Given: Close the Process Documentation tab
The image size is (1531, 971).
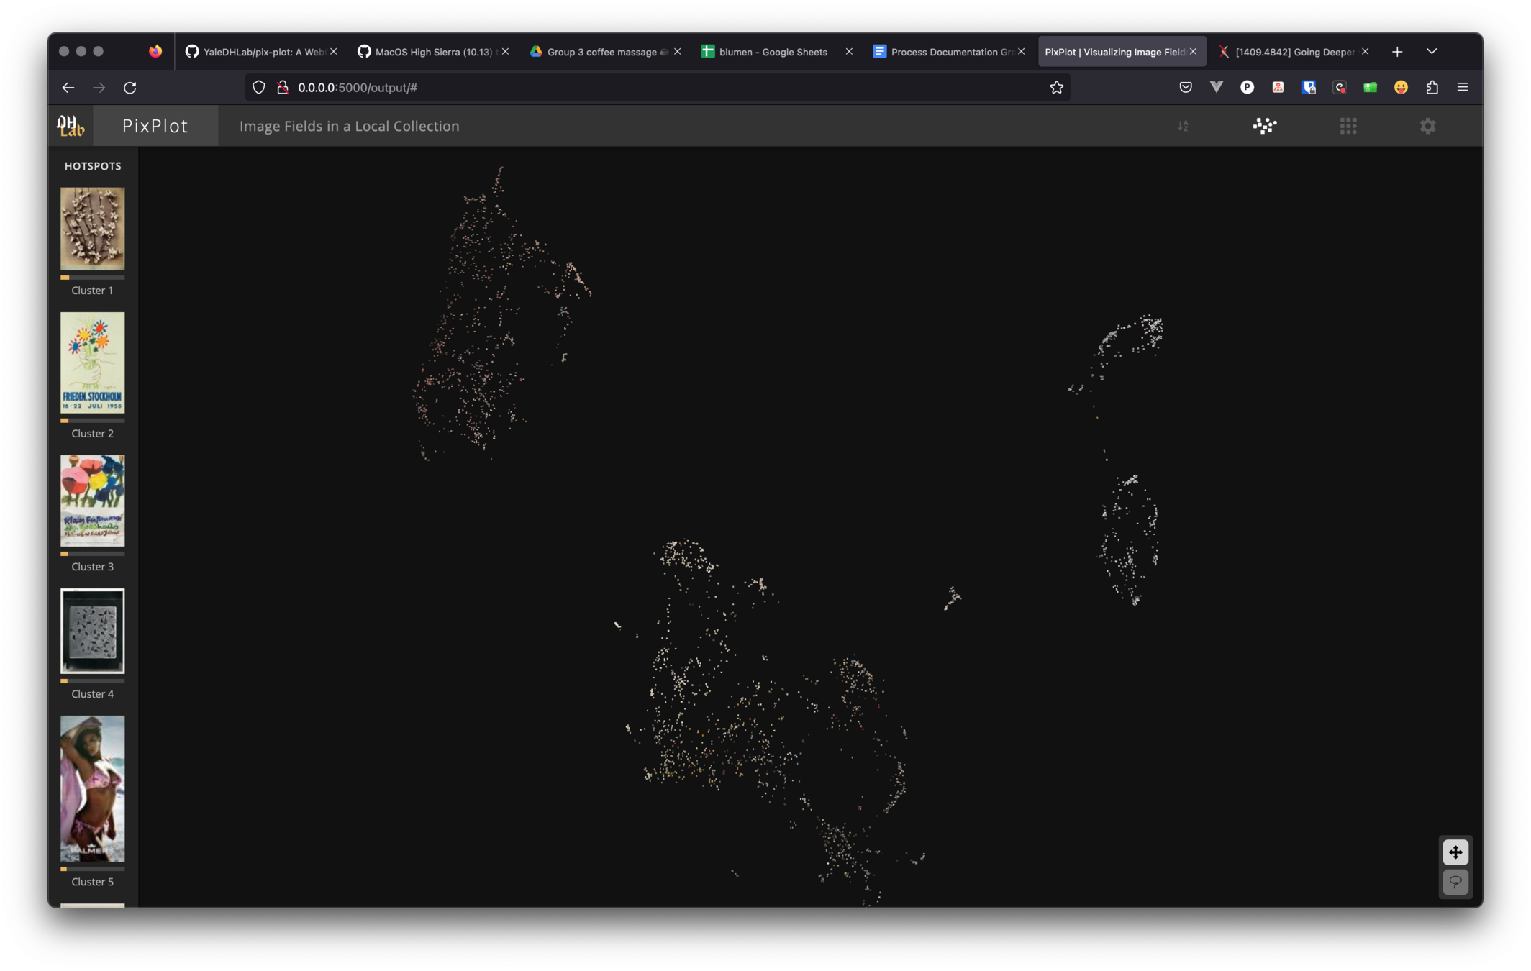Looking at the screenshot, I should [x=1021, y=52].
